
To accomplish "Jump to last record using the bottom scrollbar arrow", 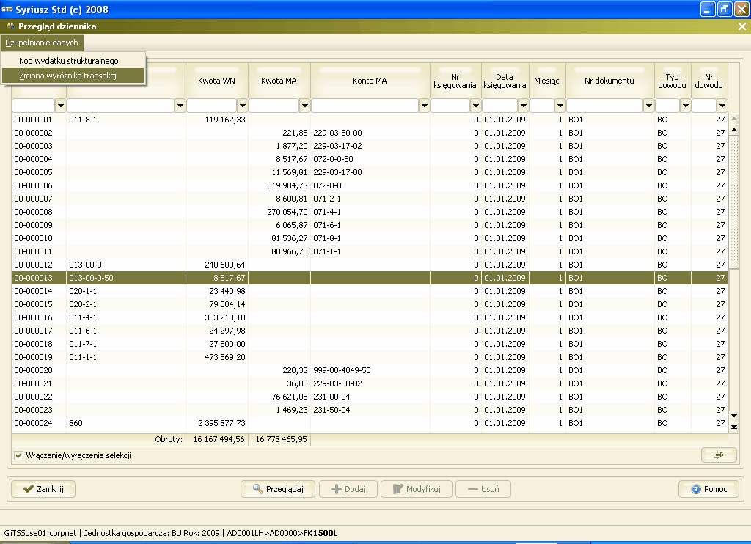I will 733,427.
